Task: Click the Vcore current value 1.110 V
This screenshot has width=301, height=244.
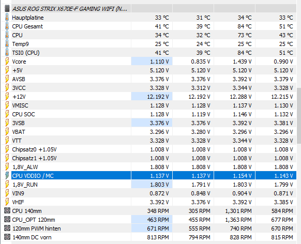Action: pyautogui.click(x=159, y=62)
